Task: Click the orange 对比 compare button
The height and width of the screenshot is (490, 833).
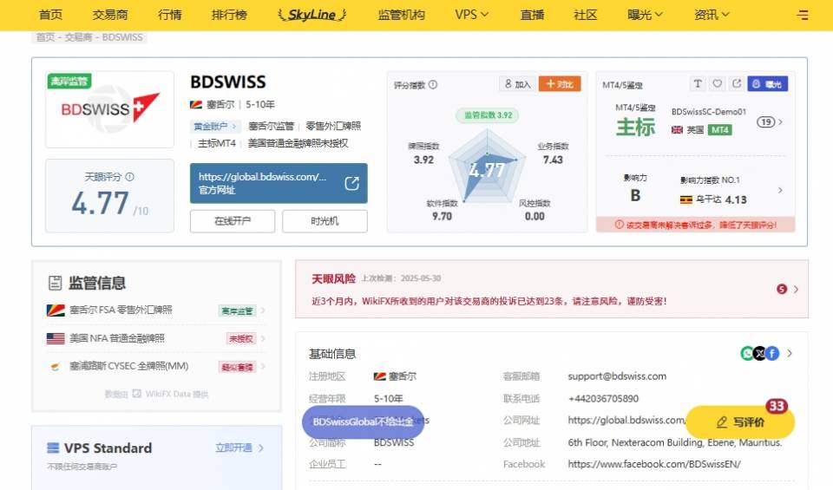Action: coord(560,84)
